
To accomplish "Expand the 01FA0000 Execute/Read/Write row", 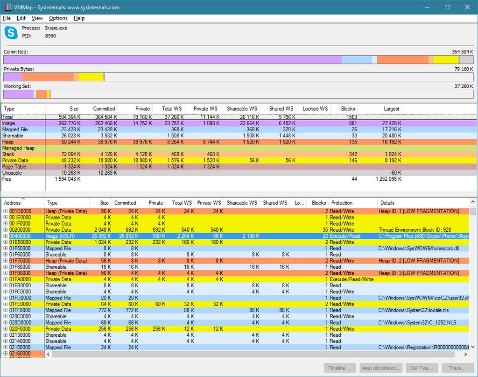I will pos(6,279).
